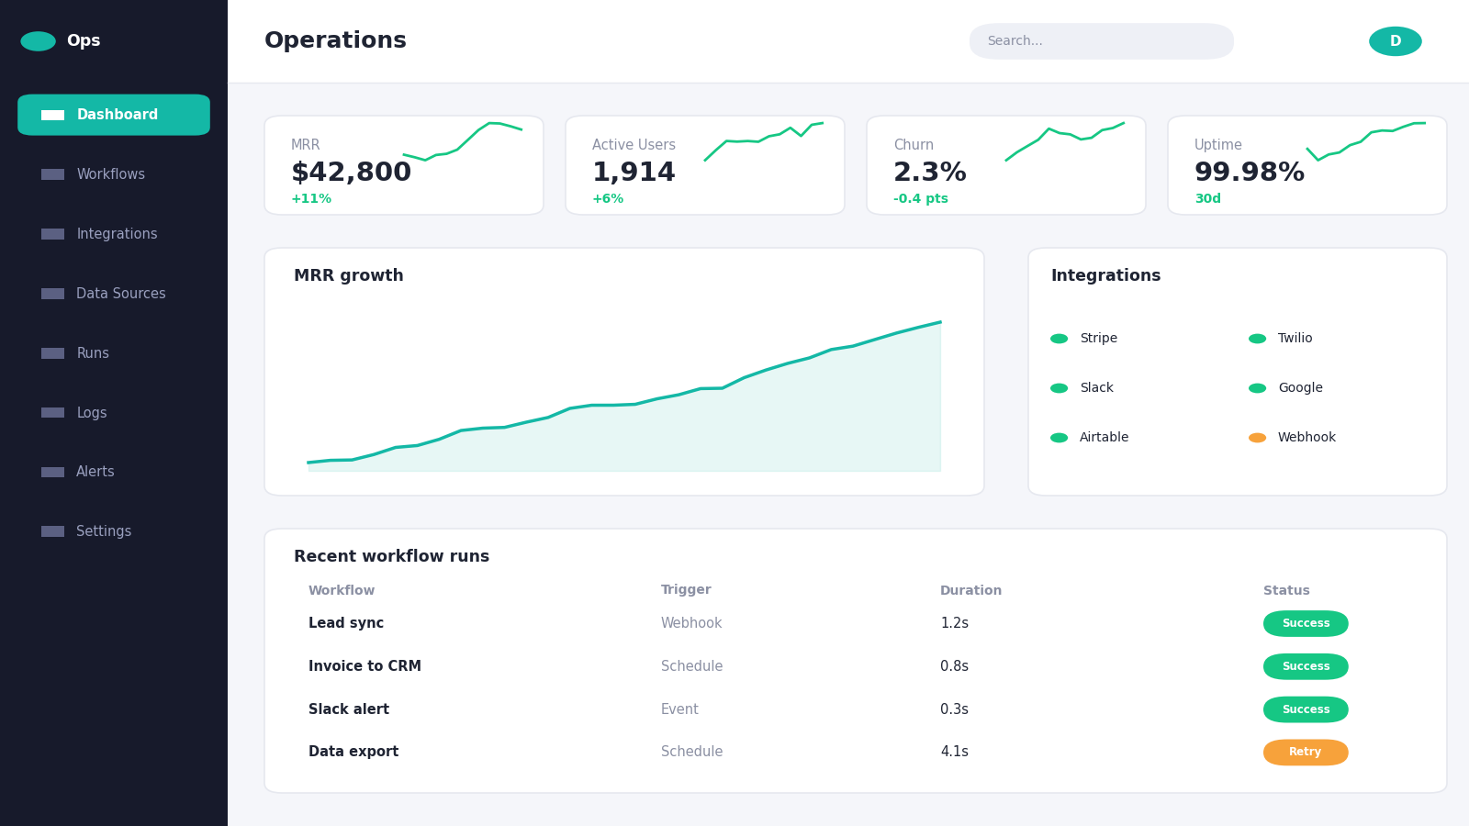This screenshot has height=826, width=1469.
Task: Click the MRR sparkline chart
Action: pyautogui.click(x=463, y=141)
